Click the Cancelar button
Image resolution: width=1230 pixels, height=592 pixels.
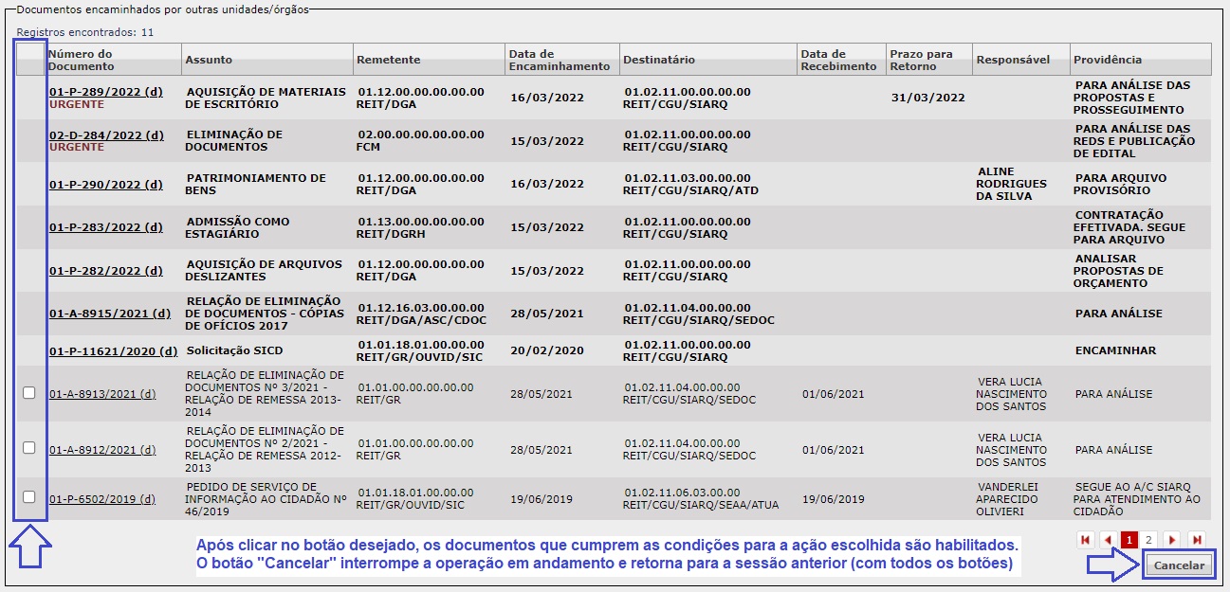[x=1179, y=565]
